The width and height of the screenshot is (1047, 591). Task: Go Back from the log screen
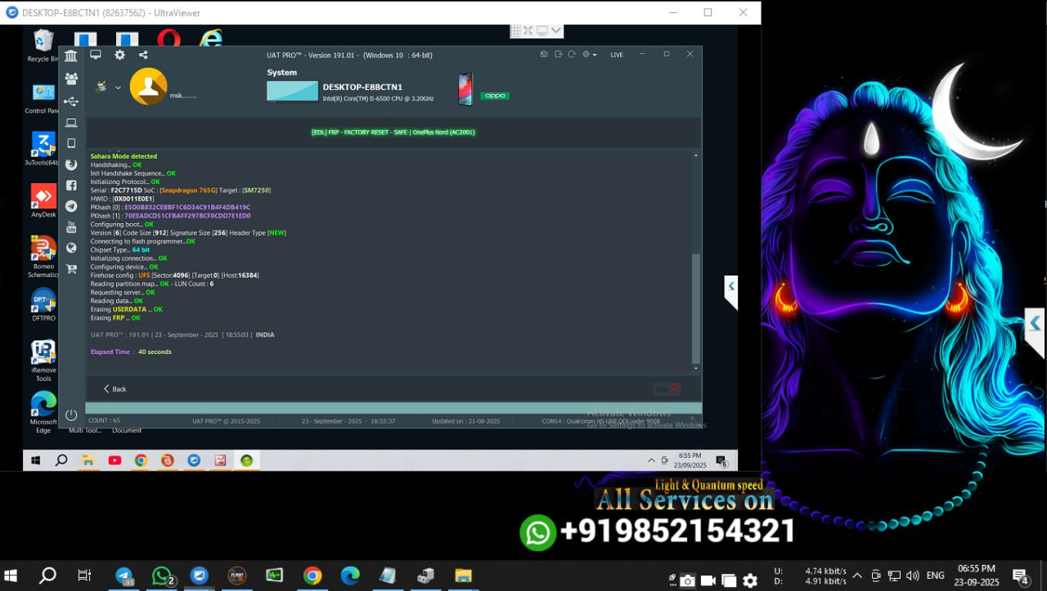(115, 389)
